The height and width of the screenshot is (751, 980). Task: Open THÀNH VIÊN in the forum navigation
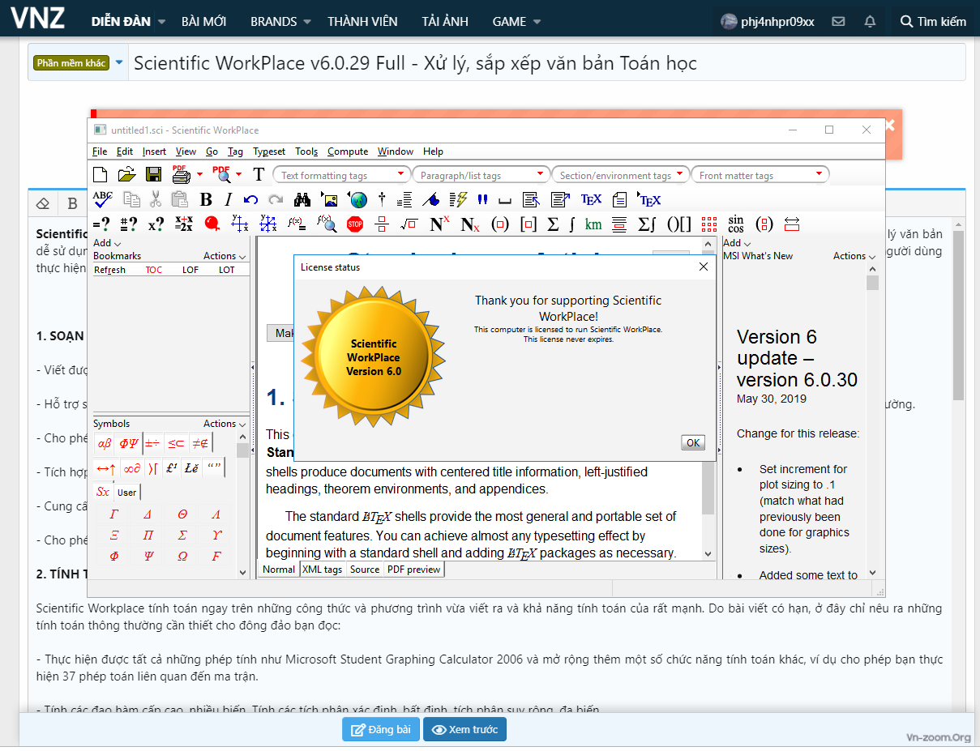tap(362, 21)
